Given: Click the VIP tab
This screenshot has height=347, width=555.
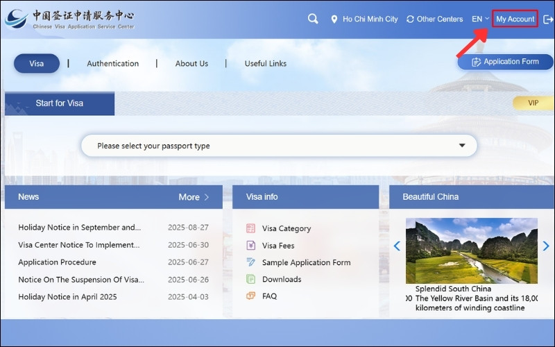Looking at the screenshot, I should [x=533, y=103].
